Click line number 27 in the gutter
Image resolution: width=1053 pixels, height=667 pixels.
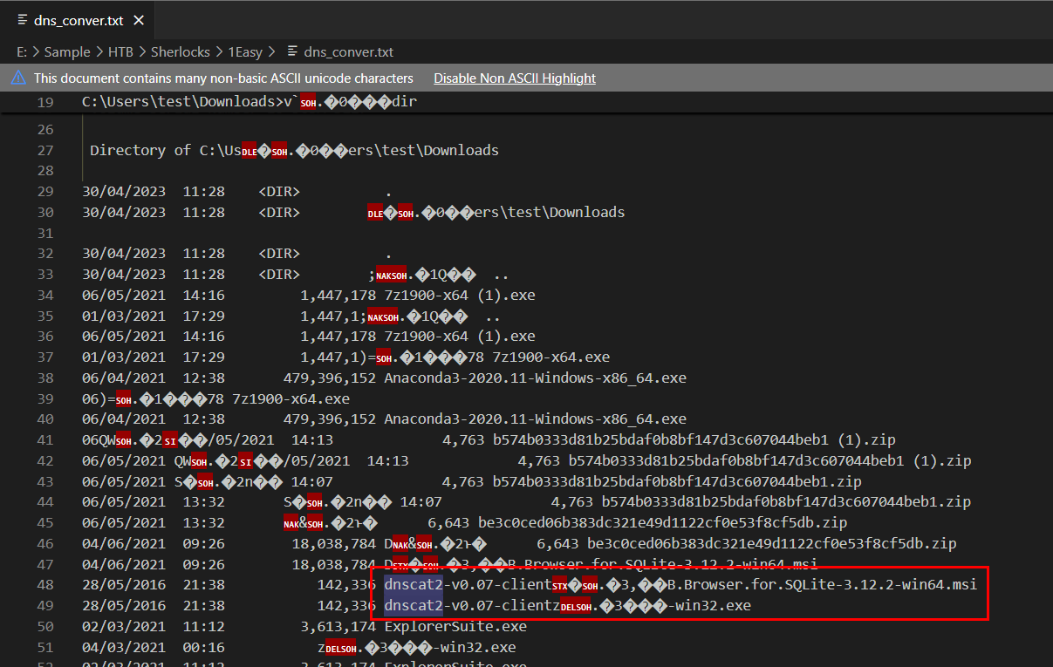point(45,150)
